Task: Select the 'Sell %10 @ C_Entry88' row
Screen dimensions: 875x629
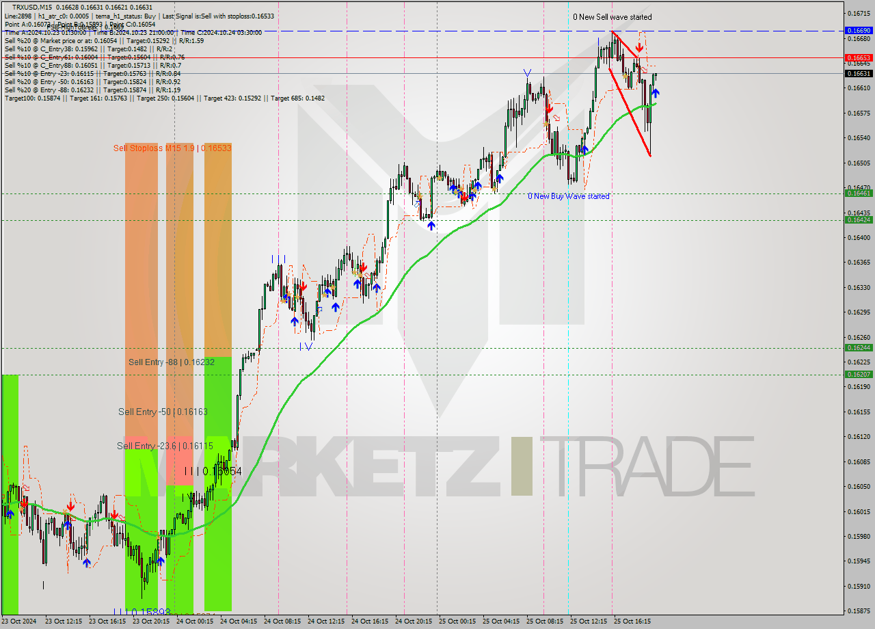Action: (92, 65)
